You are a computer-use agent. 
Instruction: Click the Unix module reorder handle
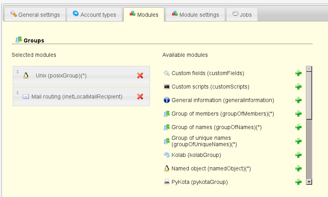click(18, 71)
